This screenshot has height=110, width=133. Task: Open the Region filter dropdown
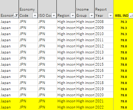[73, 16]
